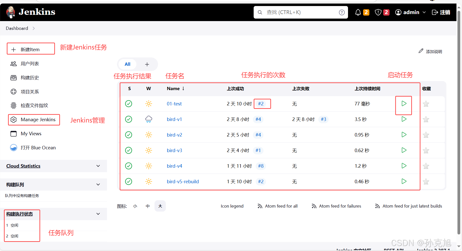Click the 新建Item plus icon
Screen dimensions: 462x251
(14, 50)
